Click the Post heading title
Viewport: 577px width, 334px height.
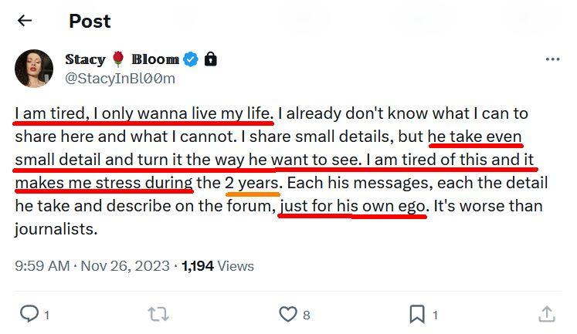tap(90, 21)
